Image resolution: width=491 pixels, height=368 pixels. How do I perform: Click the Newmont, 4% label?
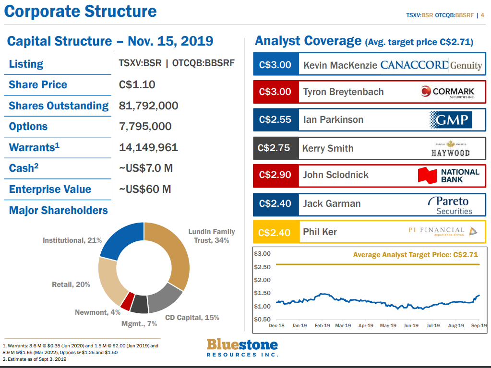[98, 312]
